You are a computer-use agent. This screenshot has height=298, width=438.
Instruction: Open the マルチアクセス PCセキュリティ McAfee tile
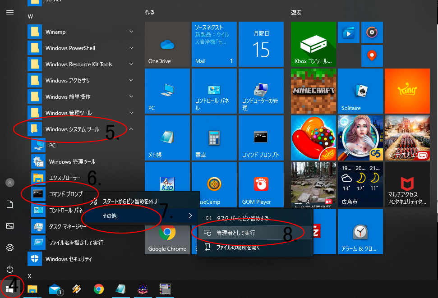pos(407,185)
